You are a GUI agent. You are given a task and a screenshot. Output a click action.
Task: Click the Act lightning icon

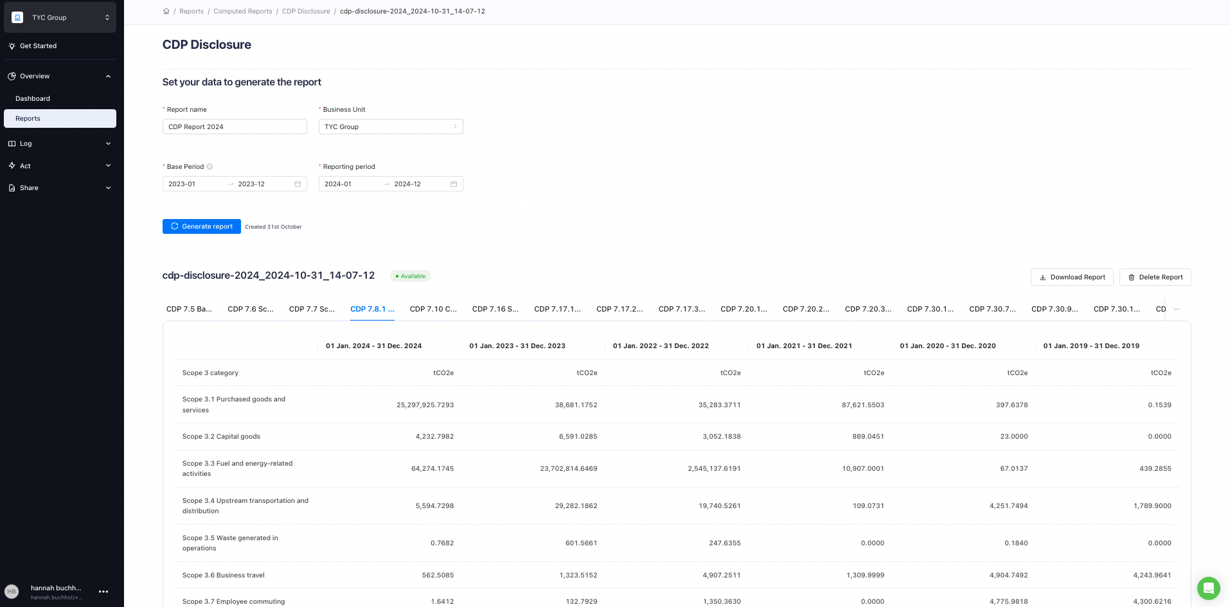(x=12, y=166)
